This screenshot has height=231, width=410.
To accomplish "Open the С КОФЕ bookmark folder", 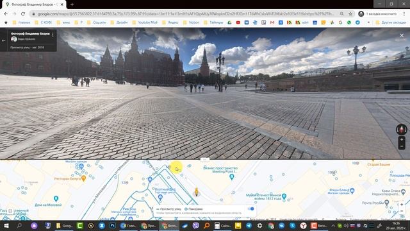I will point(44,22).
